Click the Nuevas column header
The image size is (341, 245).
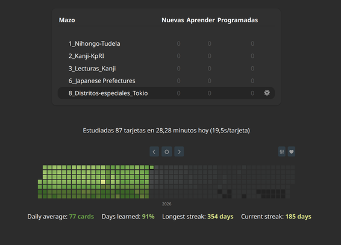(173, 20)
